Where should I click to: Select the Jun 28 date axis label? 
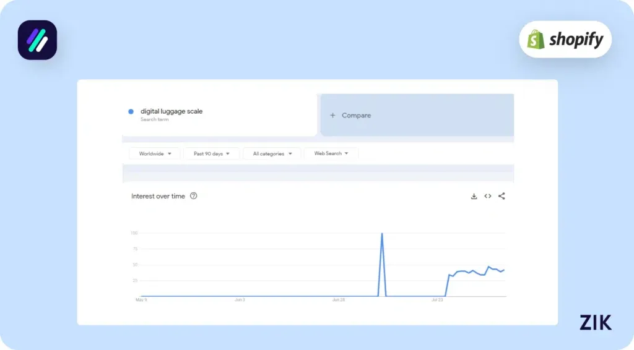[339, 300]
